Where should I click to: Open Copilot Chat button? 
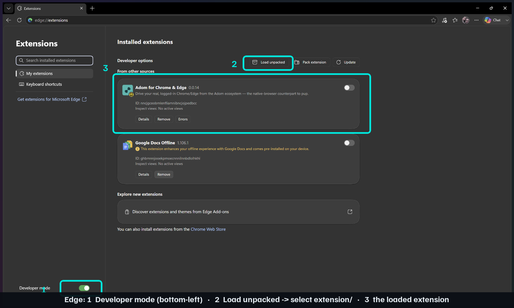click(493, 20)
